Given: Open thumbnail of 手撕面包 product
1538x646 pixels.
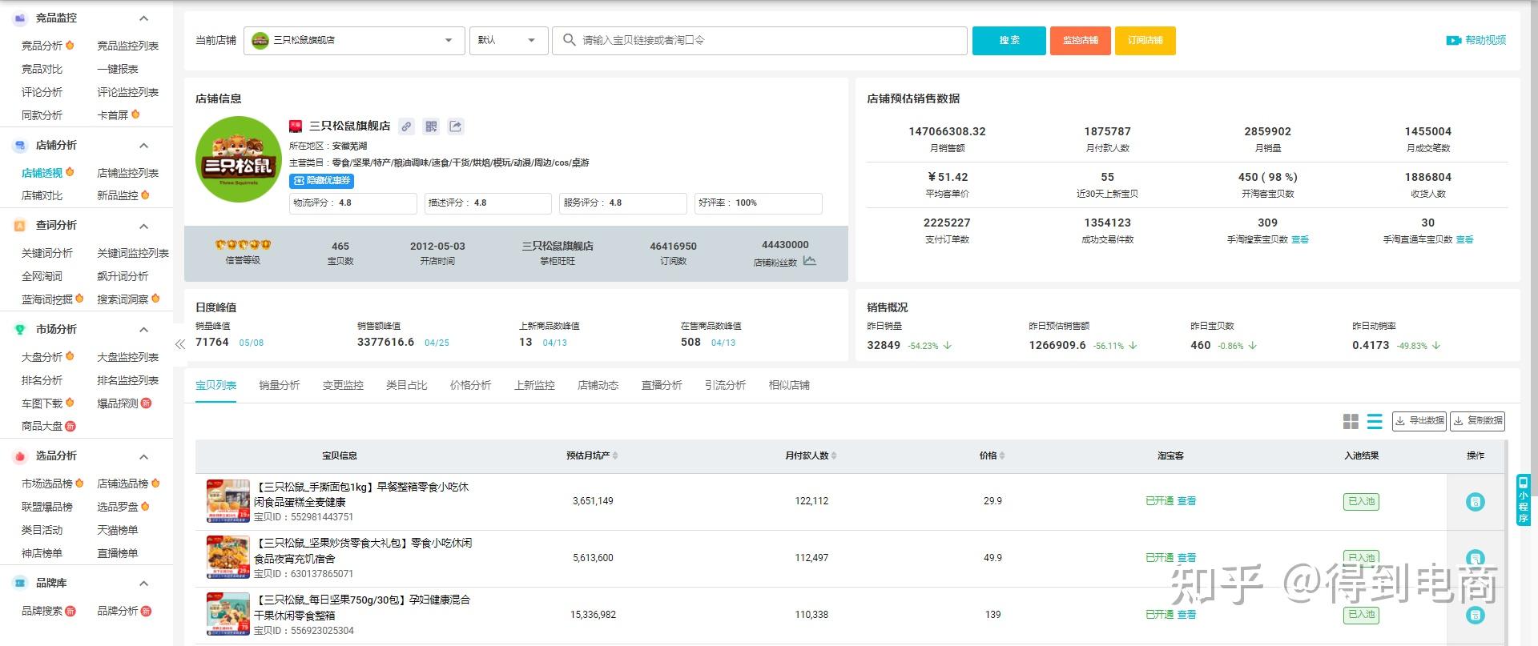Looking at the screenshot, I should (228, 501).
